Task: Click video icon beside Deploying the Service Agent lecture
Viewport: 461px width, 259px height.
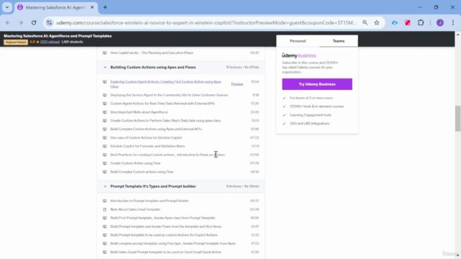Action: coord(104,95)
